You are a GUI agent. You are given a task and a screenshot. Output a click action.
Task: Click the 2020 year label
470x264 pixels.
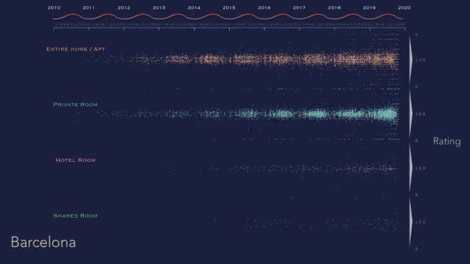tap(404, 8)
